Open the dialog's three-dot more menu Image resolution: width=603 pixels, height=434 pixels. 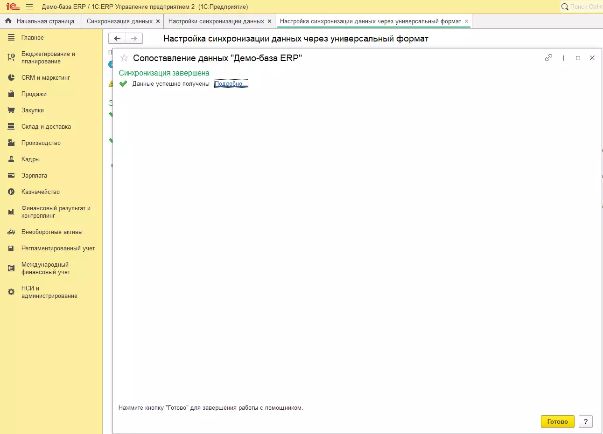click(x=563, y=58)
